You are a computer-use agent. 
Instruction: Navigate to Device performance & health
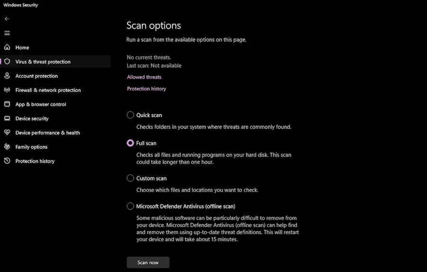47,133
